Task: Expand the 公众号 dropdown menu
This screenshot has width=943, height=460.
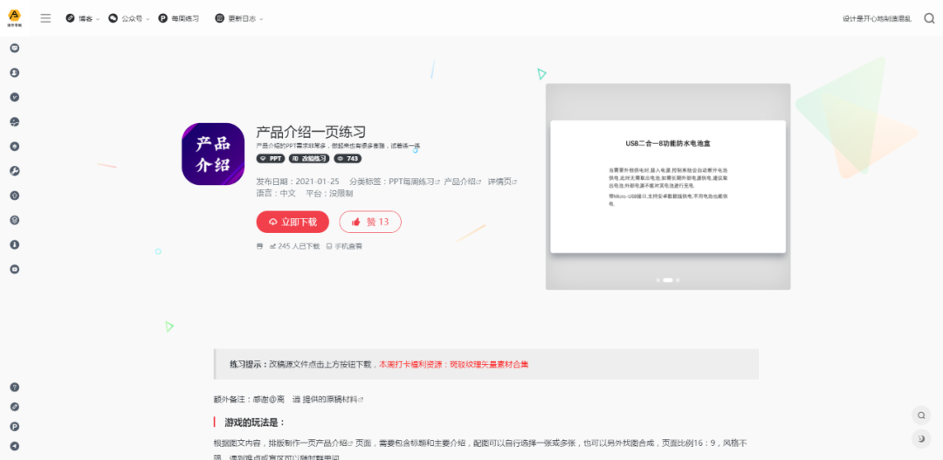Action: click(x=128, y=18)
